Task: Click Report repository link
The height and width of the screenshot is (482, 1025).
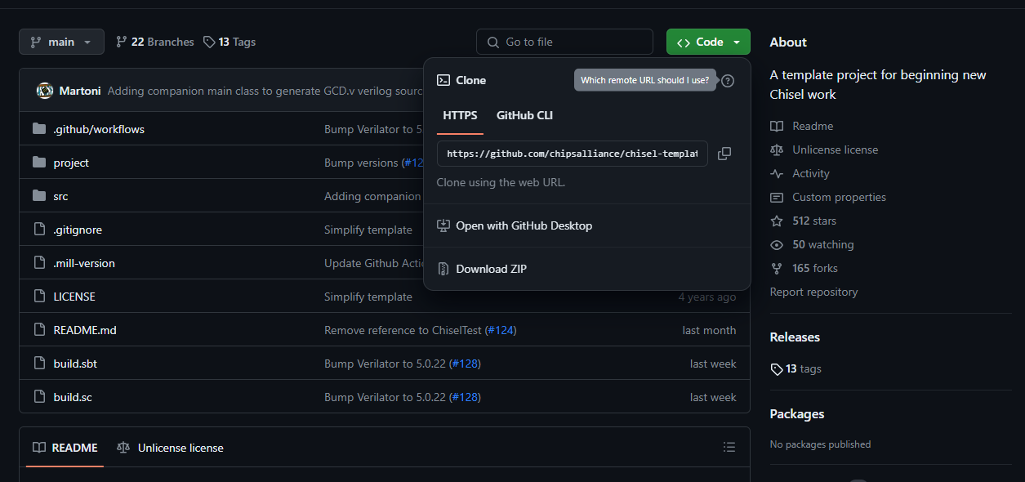Action: [x=813, y=292]
